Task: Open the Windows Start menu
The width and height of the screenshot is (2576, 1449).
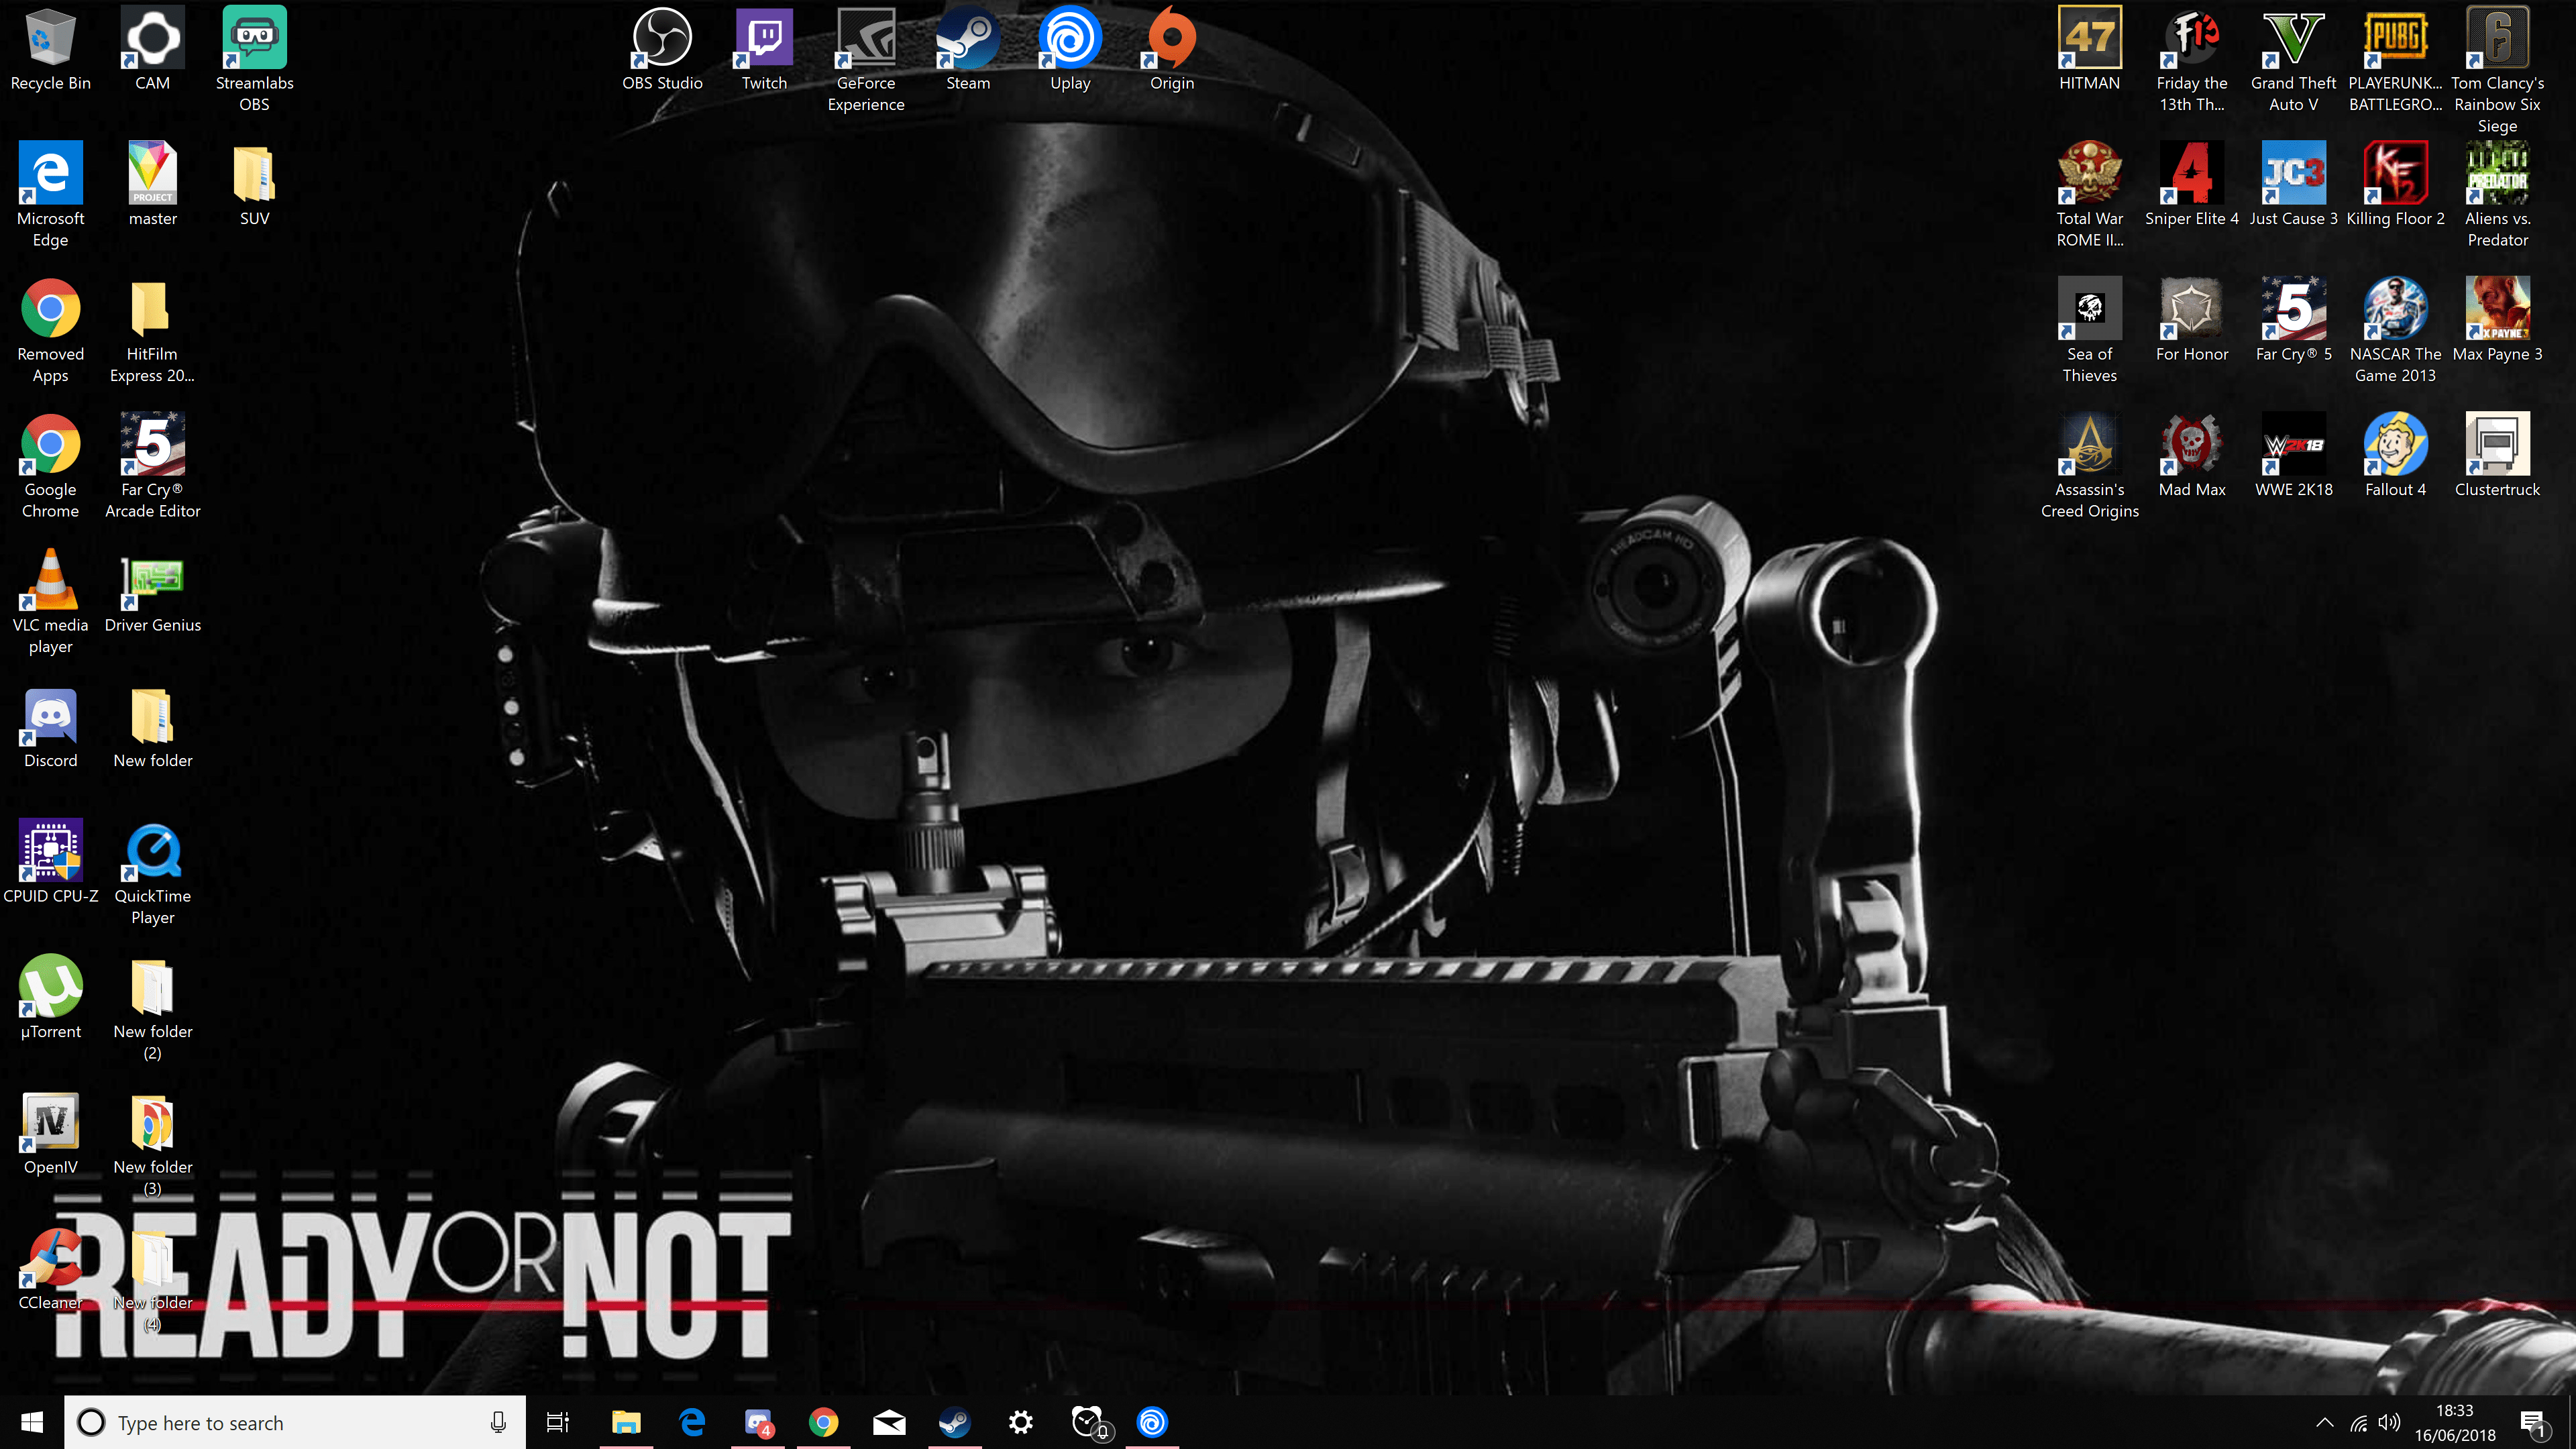Action: click(31, 1422)
